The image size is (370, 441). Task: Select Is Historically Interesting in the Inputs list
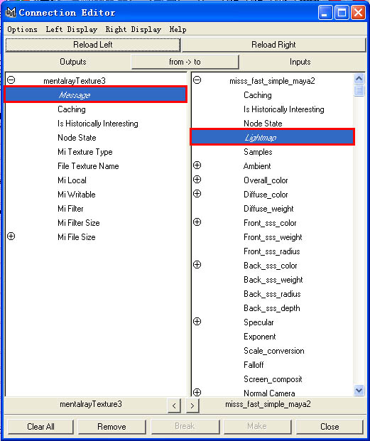(283, 109)
